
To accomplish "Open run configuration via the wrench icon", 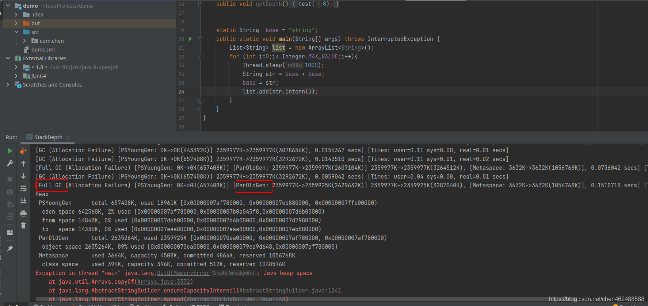I will point(10,163).
